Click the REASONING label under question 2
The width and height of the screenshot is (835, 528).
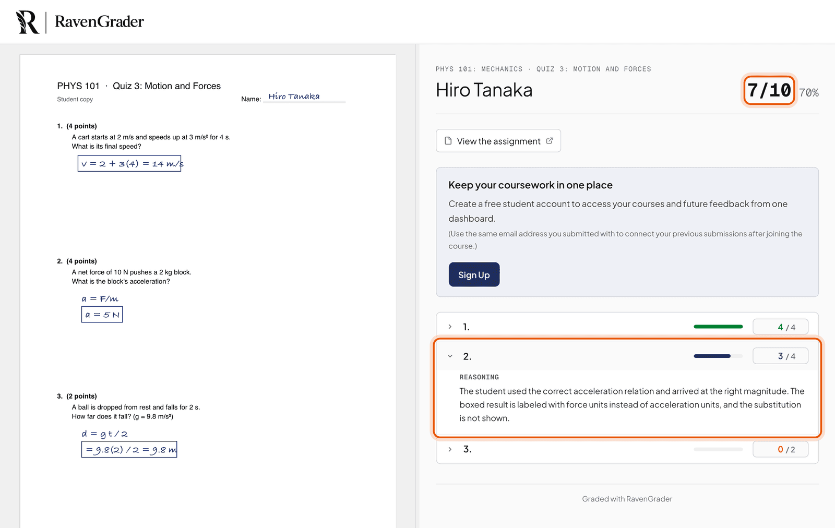[x=479, y=377]
